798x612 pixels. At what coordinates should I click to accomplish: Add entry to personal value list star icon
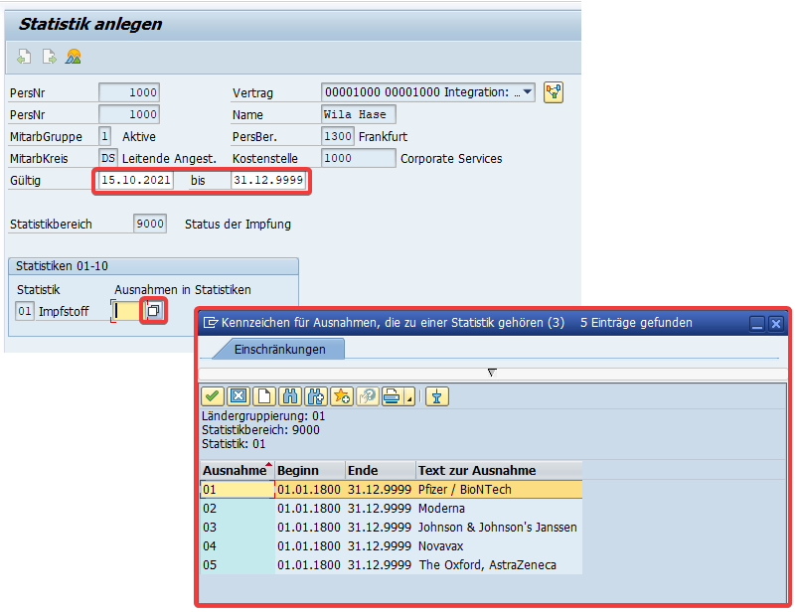(342, 396)
